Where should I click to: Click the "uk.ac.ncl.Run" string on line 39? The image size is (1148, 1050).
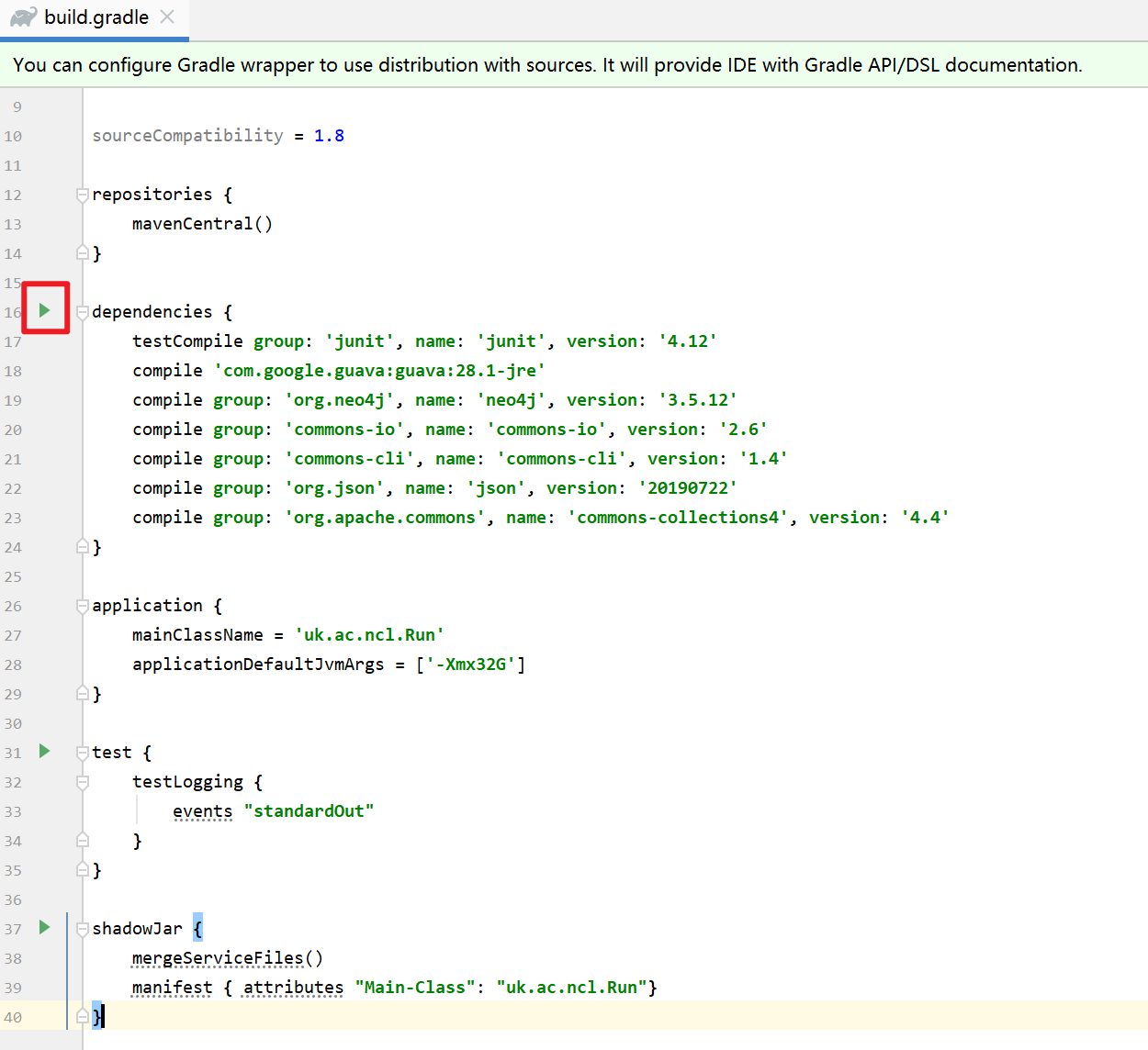pos(571,988)
